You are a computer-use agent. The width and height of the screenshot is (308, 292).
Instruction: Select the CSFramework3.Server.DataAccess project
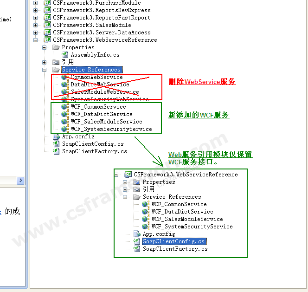tap(101, 32)
